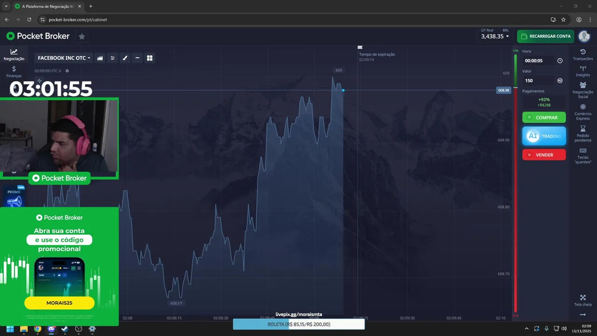
Task: Click the 609 high price label on chart
Action: 339,70
